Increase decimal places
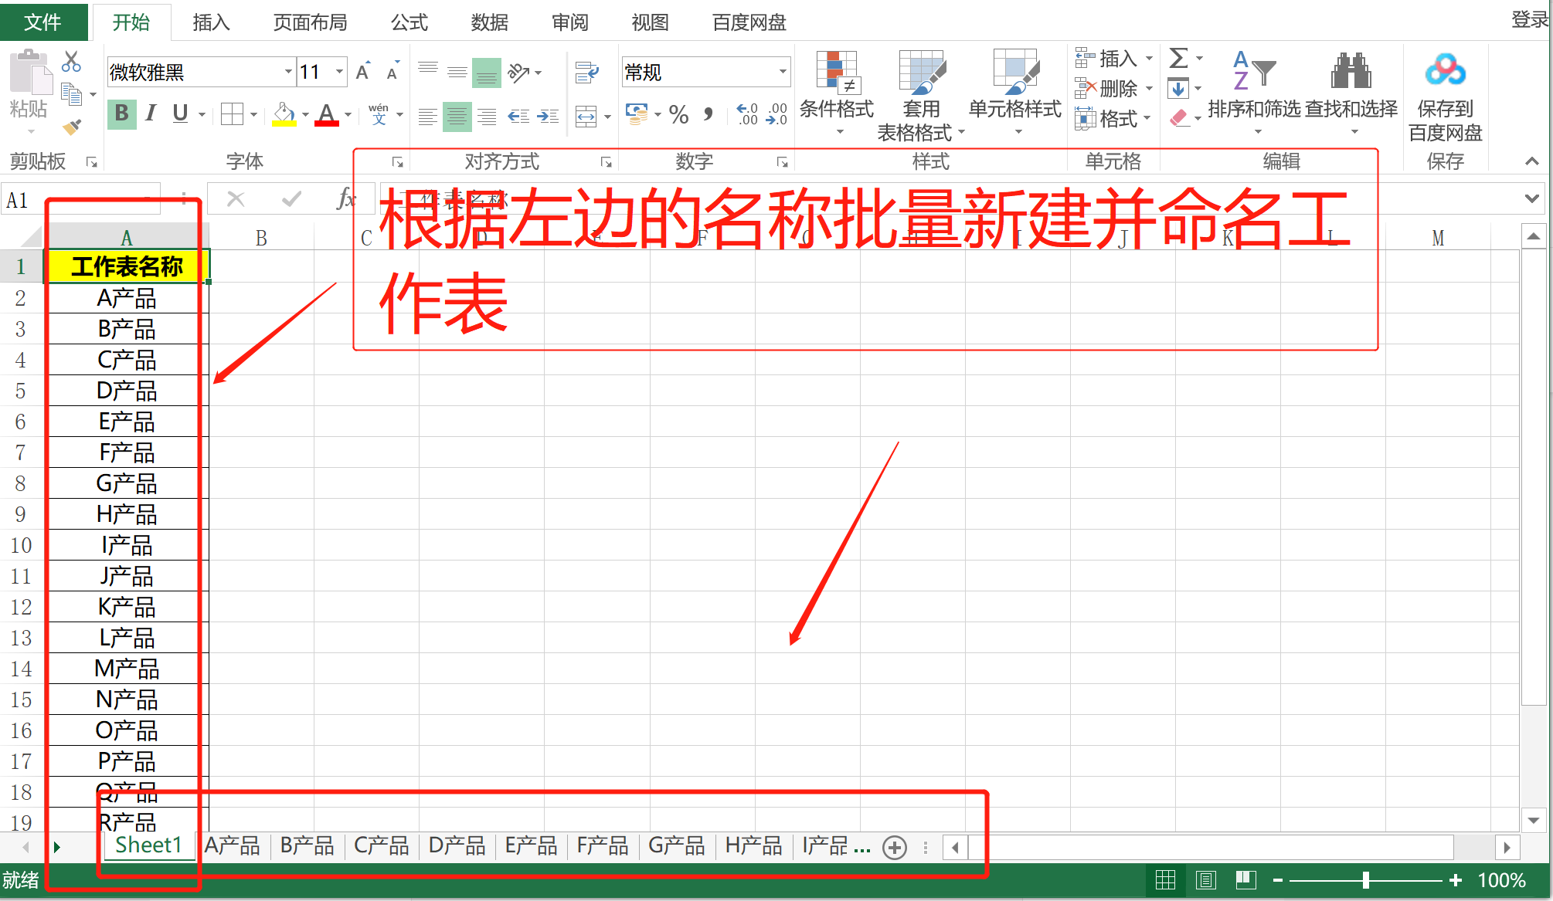This screenshot has height=901, width=1553. point(747,114)
